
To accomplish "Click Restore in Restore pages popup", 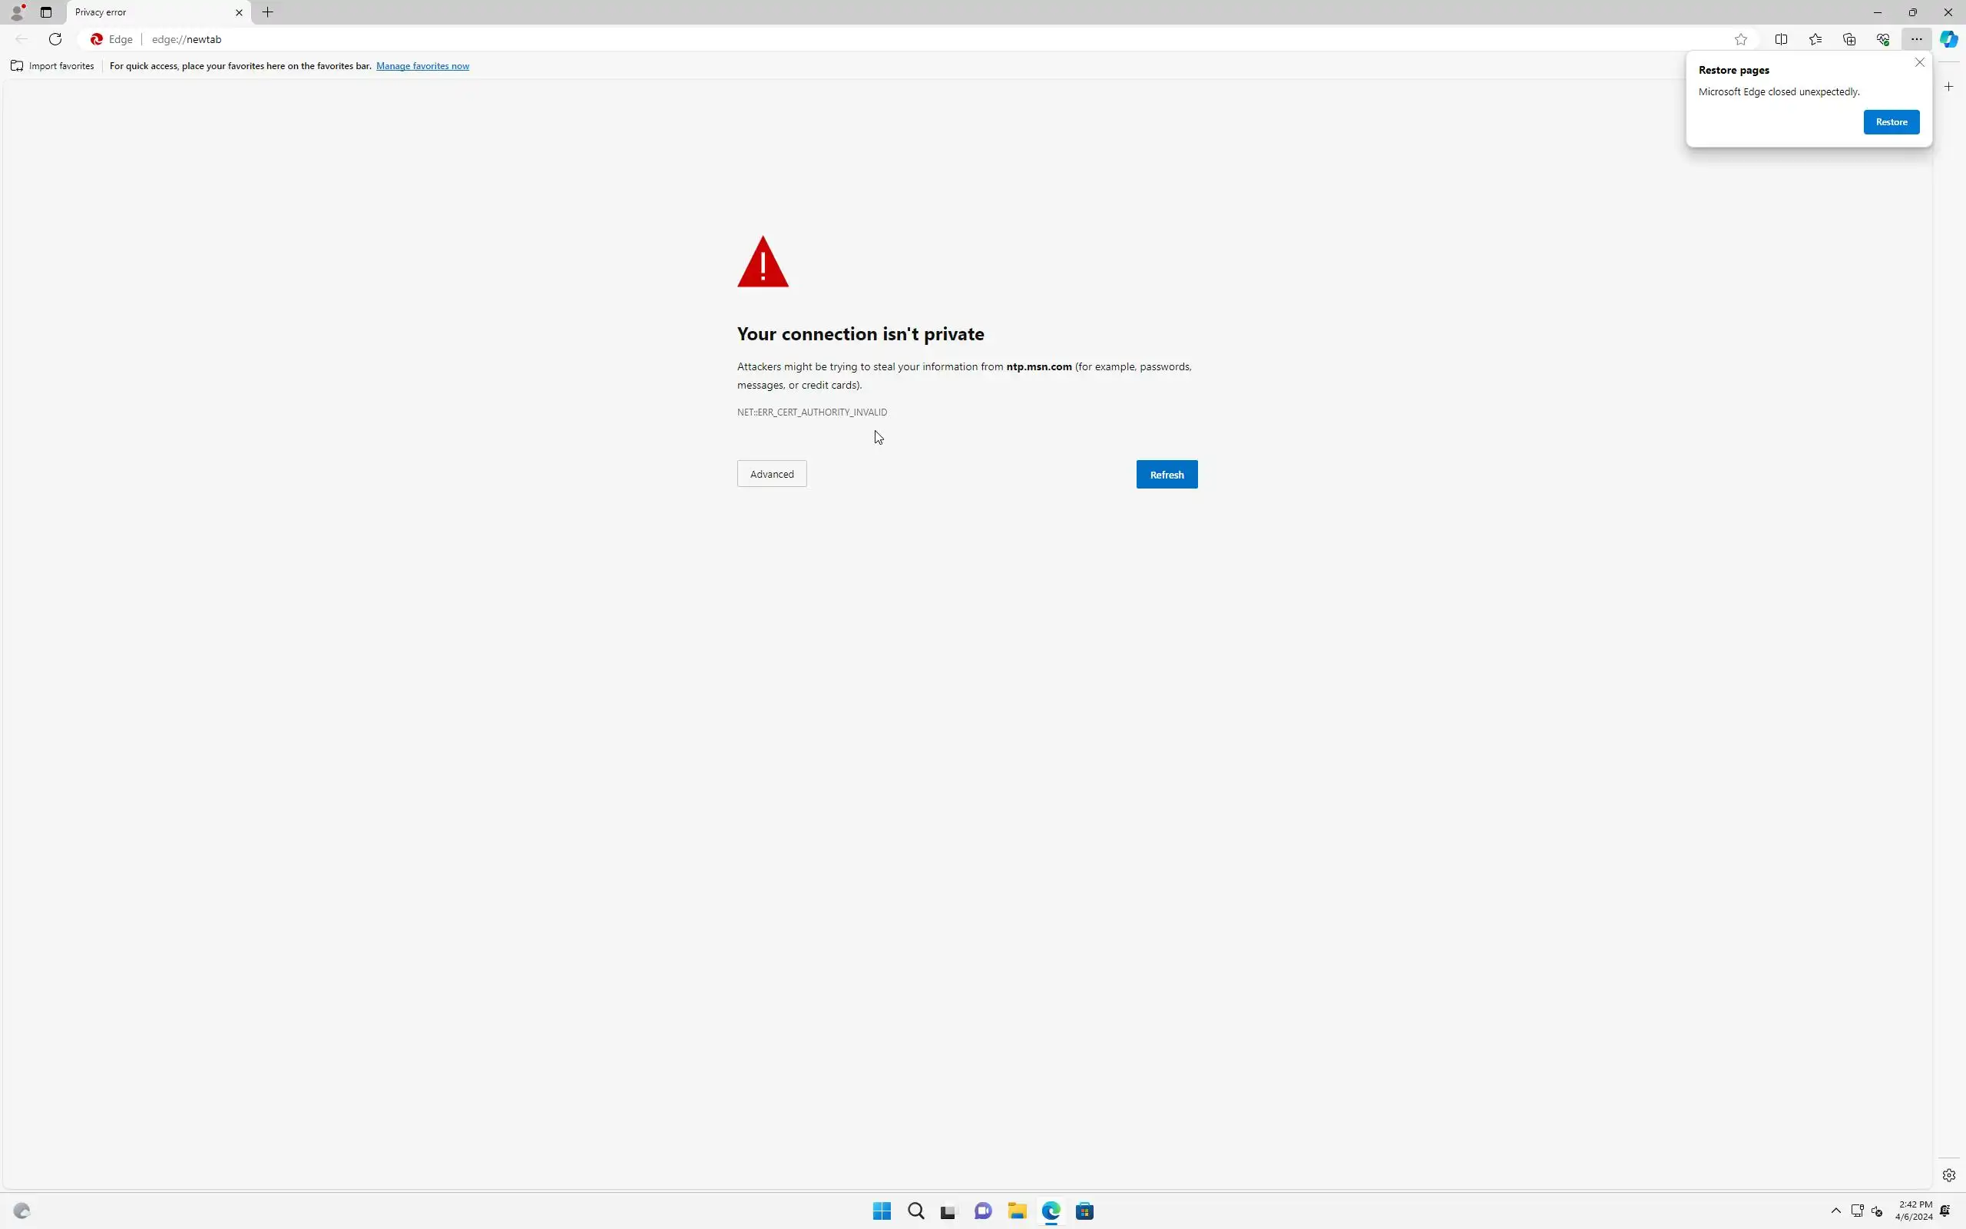I will [1891, 122].
